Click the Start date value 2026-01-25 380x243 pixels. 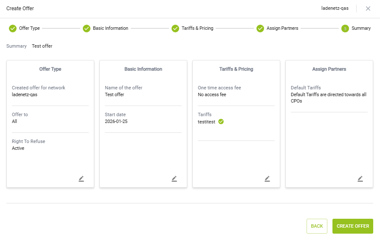(x=116, y=121)
